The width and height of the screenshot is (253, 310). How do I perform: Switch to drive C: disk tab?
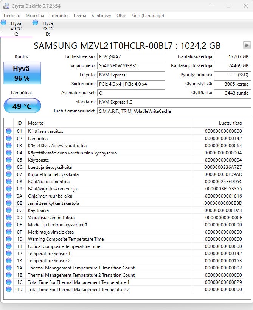16,28
